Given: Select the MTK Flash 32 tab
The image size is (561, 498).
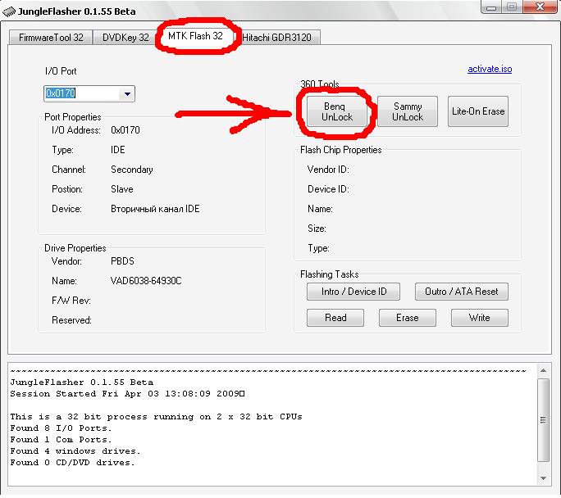Looking at the screenshot, I should tap(195, 36).
